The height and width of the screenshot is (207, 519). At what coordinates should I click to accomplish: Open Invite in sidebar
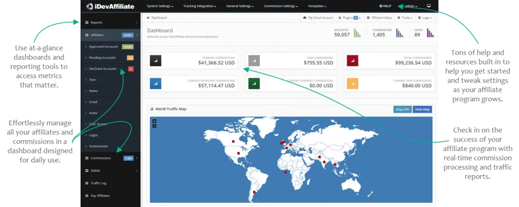tap(110, 113)
